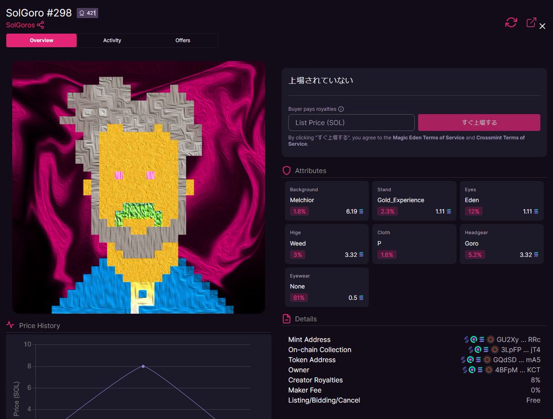
Task: Click the refresh metadata icon
Action: coord(511,23)
